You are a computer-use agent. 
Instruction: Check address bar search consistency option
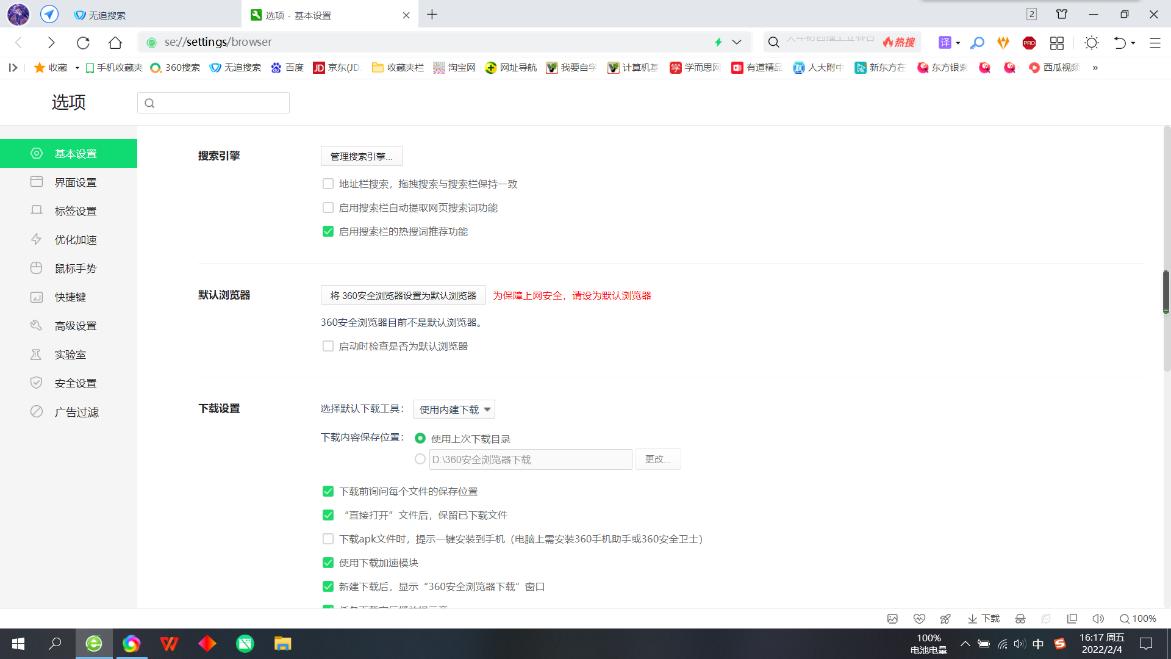[328, 184]
